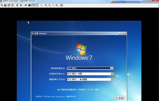Toggle the Alt key button
Screen dimensions: 159x101
click(37, 5)
